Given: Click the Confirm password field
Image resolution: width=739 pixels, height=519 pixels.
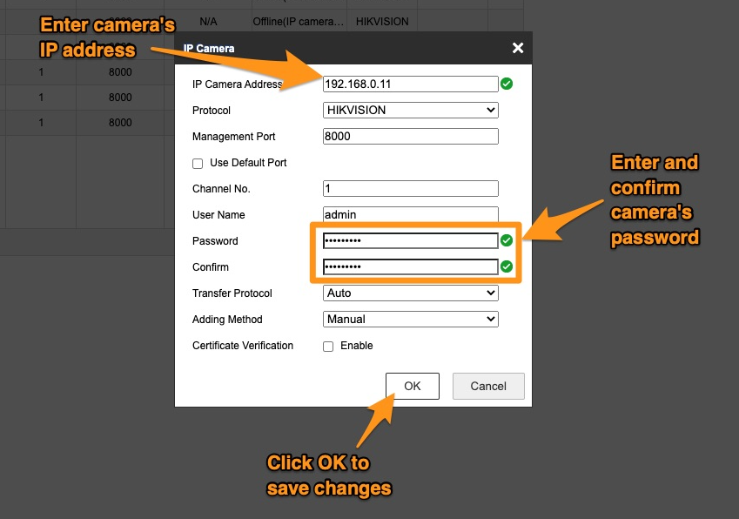Looking at the screenshot, I should 410,267.
